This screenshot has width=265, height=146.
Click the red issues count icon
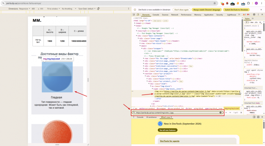248,15
